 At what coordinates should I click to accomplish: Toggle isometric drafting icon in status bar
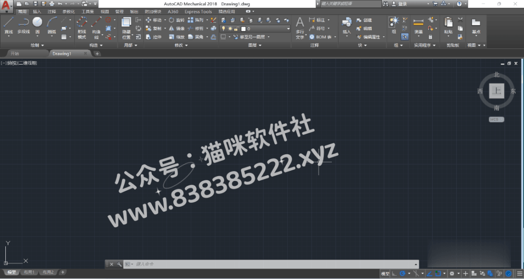click(x=416, y=273)
